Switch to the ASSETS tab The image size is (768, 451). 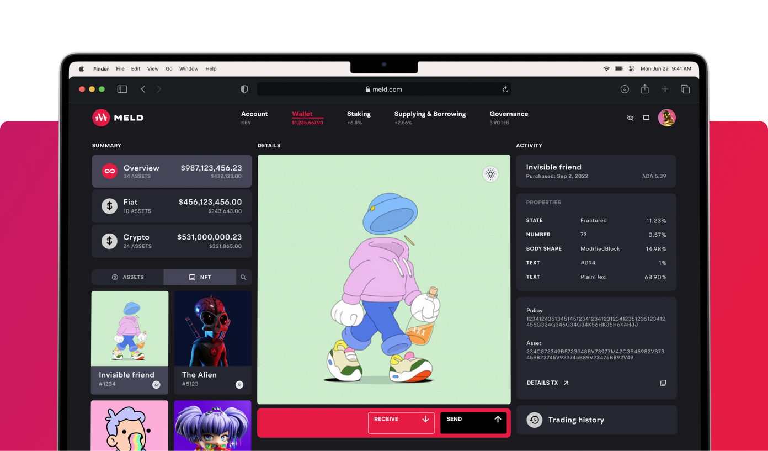pyautogui.click(x=127, y=277)
